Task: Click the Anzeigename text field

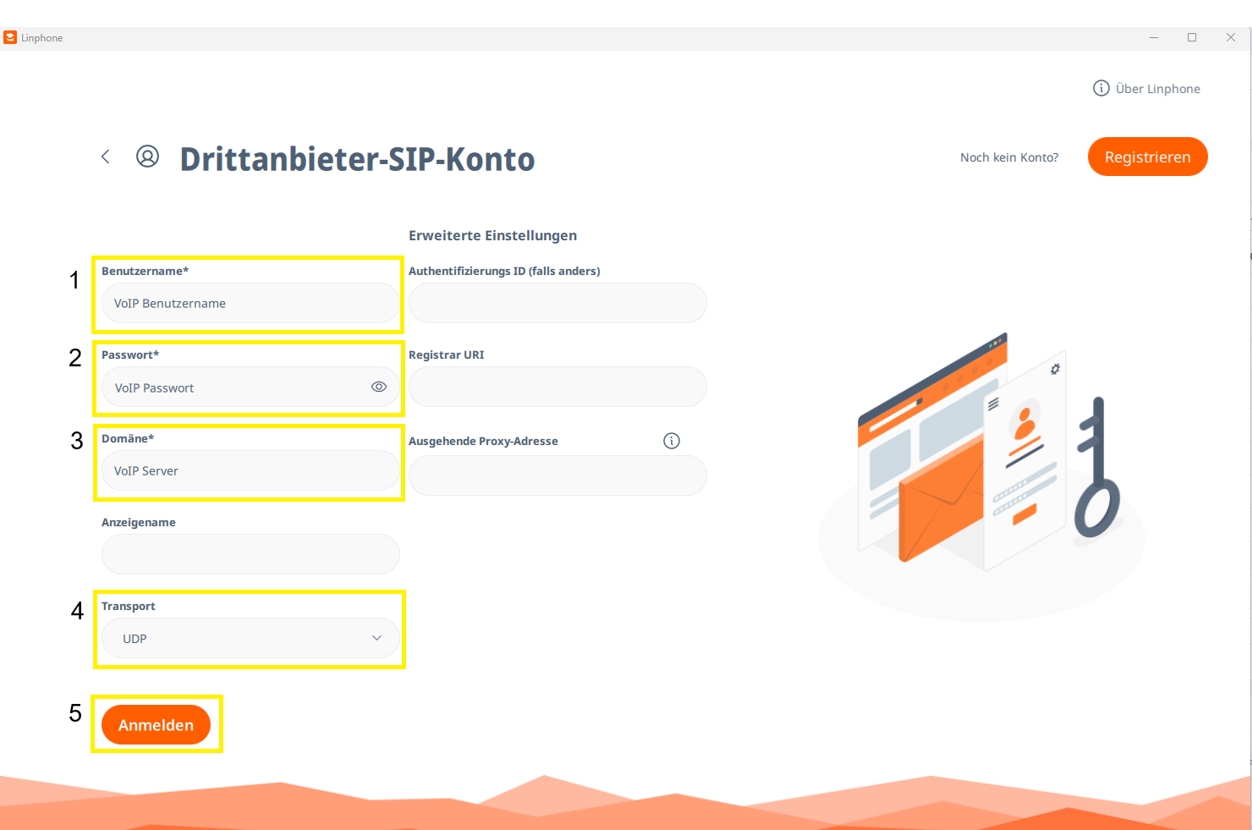Action: point(250,554)
